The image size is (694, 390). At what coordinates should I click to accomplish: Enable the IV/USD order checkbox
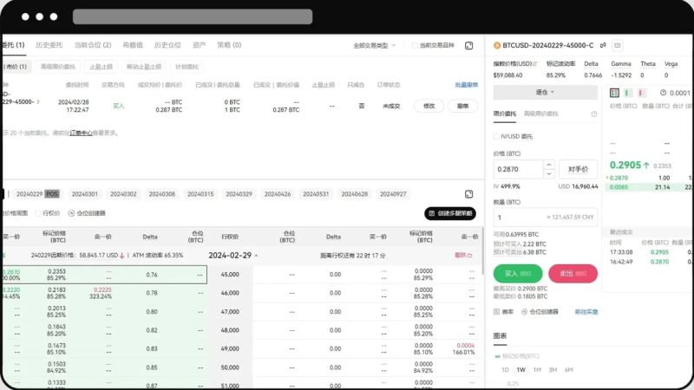pos(496,137)
